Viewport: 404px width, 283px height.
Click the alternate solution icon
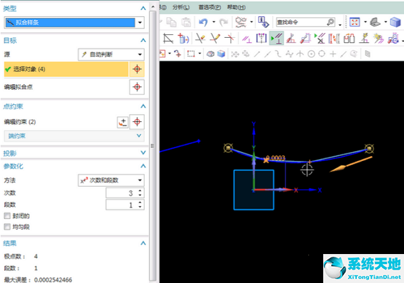coord(364,38)
